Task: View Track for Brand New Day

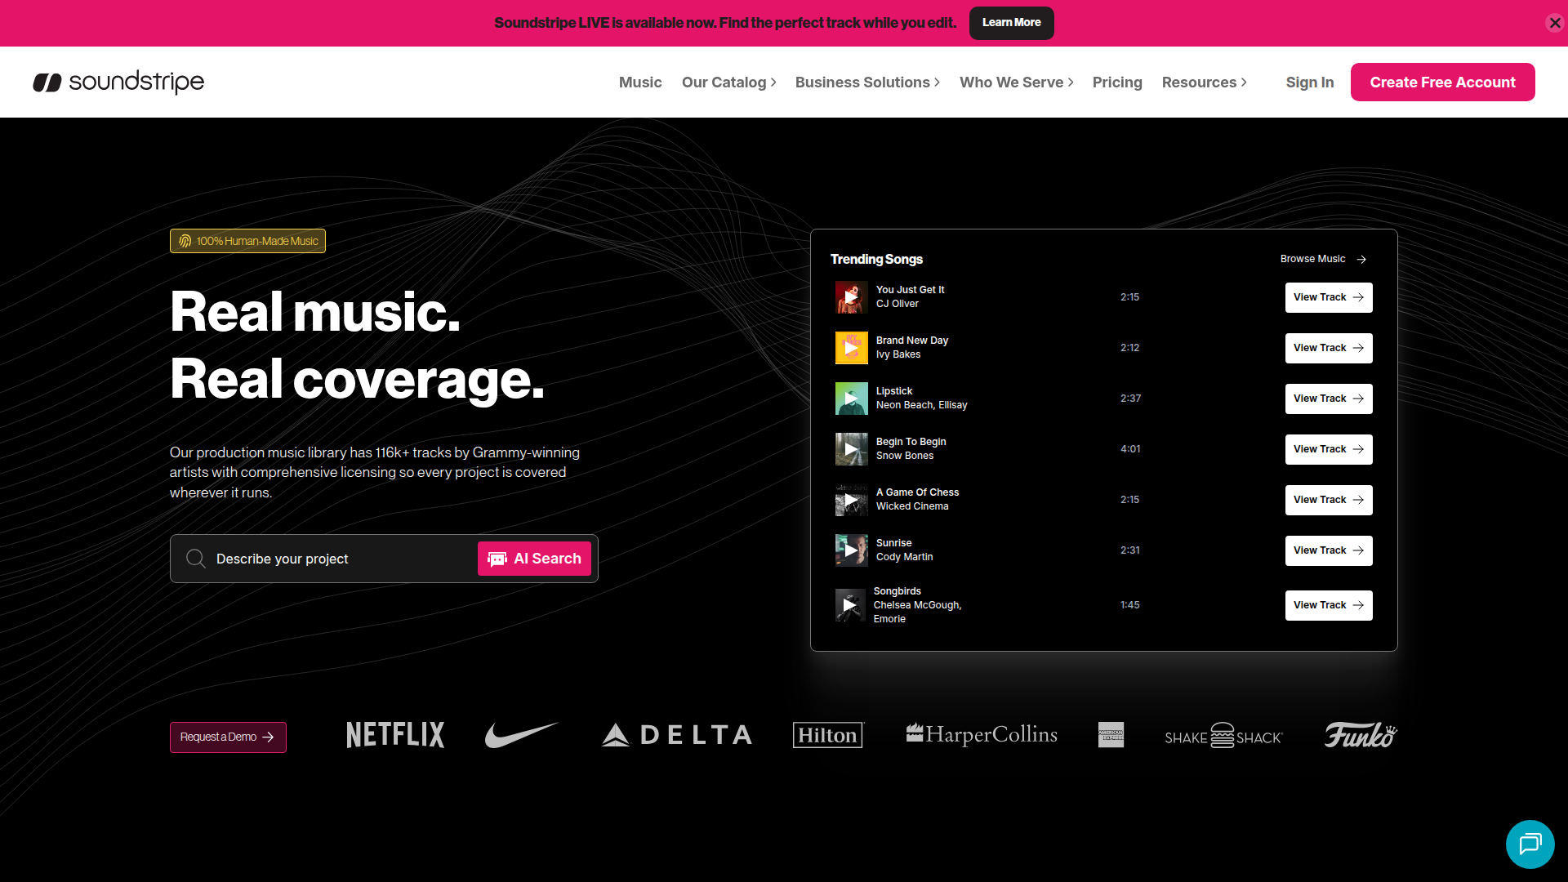Action: click(1329, 348)
